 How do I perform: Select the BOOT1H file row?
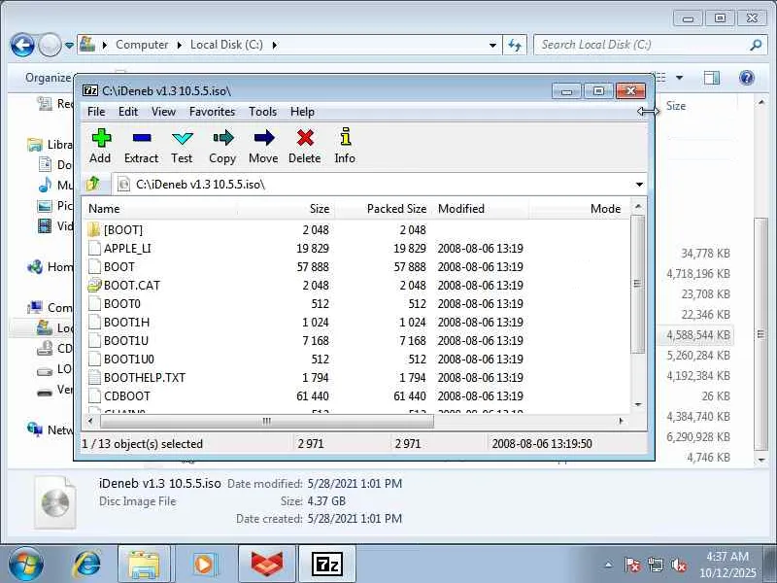[x=356, y=323]
